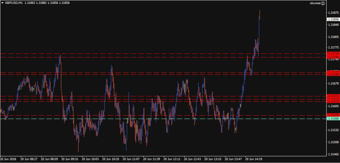Click the 1.31840 price scale value
This screenshot has width=340, height=163.
tap(334, 25)
